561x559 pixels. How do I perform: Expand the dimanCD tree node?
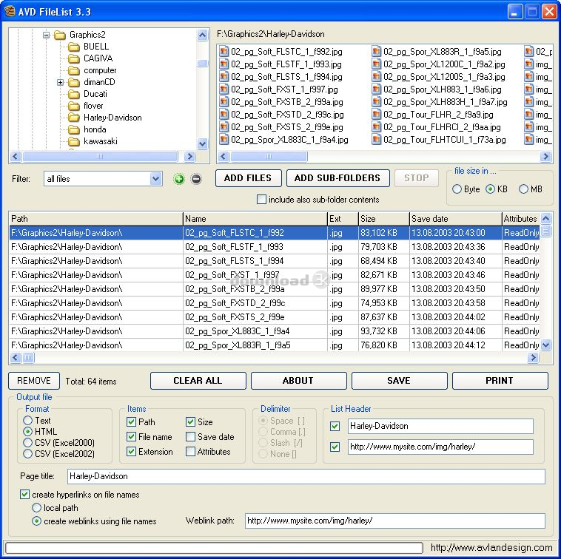(61, 82)
